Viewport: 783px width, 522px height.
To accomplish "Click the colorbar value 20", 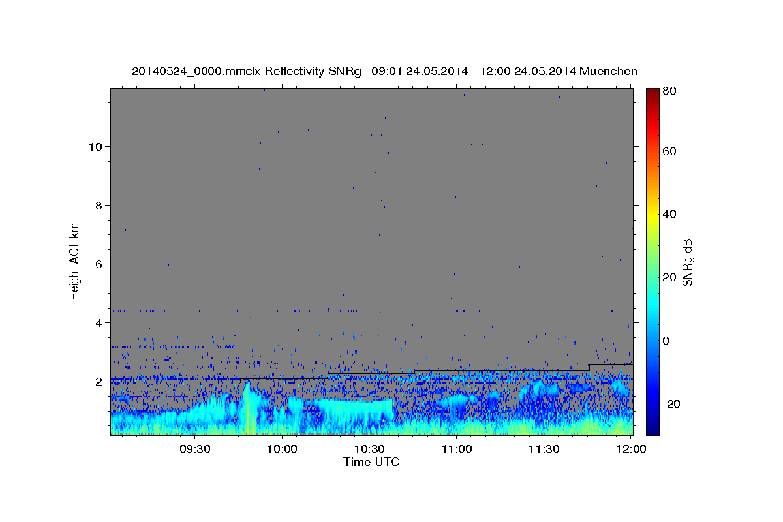I will (670, 277).
